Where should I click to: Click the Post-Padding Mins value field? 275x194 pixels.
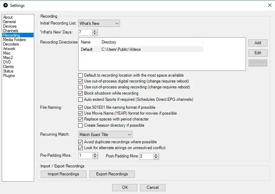coord(146,156)
